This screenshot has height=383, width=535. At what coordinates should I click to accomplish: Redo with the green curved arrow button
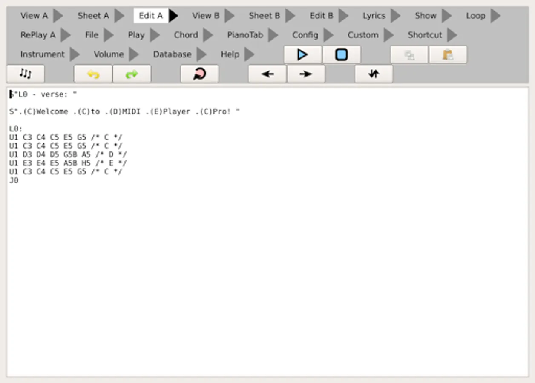pyautogui.click(x=132, y=74)
